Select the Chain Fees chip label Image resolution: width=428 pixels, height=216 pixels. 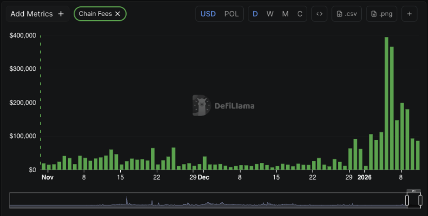click(95, 14)
